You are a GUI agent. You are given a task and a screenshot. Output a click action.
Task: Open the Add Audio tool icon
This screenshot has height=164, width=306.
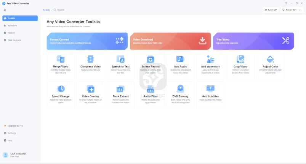click(x=180, y=59)
